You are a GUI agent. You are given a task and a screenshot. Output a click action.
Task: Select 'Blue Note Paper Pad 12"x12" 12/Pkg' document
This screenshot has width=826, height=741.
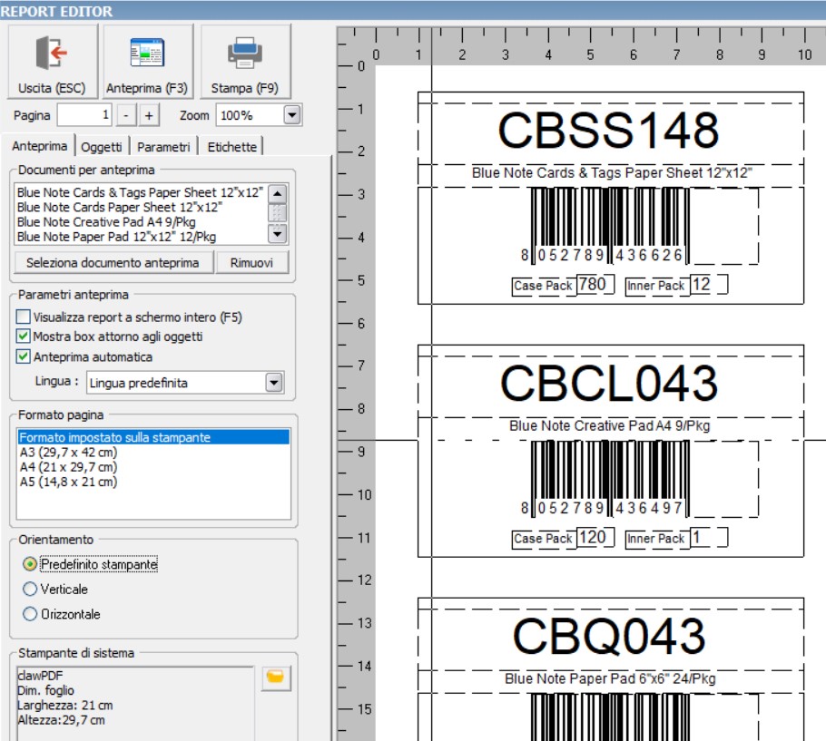116,237
